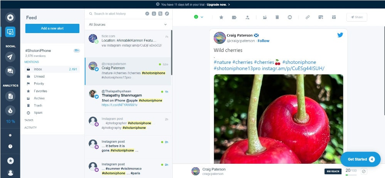This screenshot has height=178, width=385.
Task: Open the Instagram post with #summer #visitmonaco
Action: [x=128, y=169]
